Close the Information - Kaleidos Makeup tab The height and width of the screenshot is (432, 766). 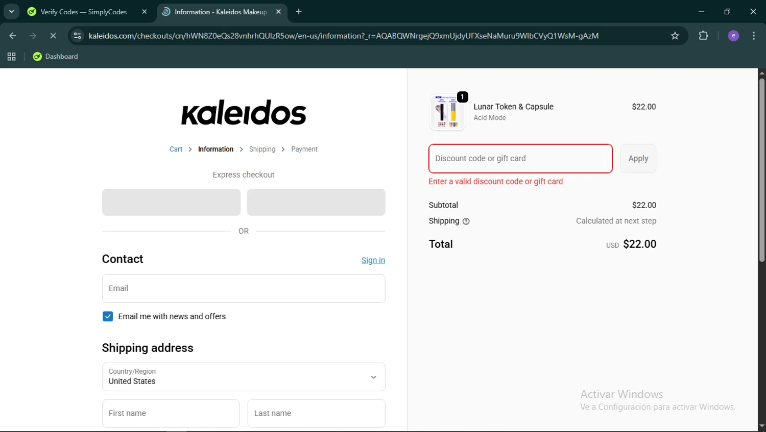click(278, 12)
